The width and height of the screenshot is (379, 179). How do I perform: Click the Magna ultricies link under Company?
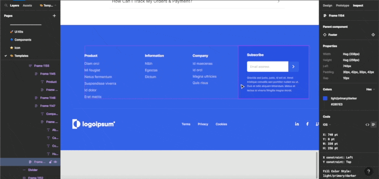205,76
